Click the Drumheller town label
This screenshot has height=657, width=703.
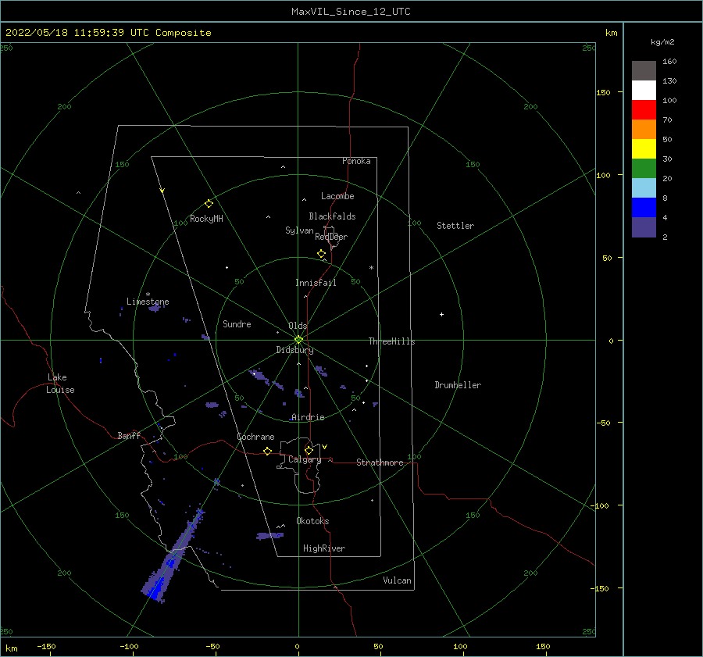tap(458, 385)
